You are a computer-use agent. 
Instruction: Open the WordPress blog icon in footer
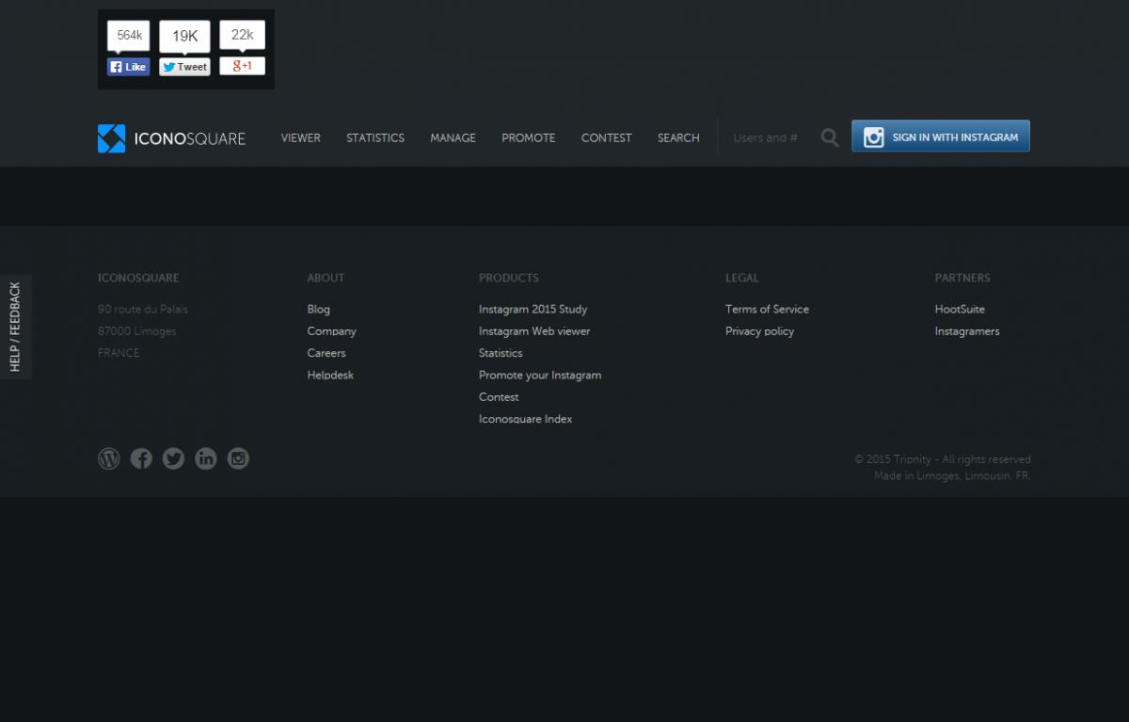point(109,458)
